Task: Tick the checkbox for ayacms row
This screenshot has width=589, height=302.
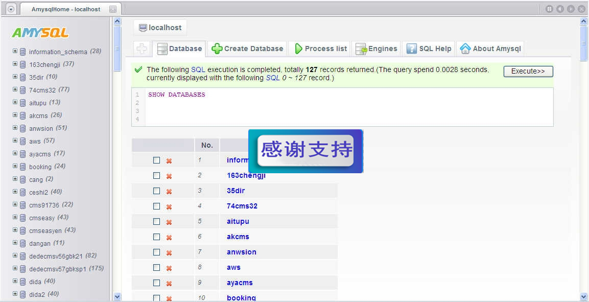Action: (x=157, y=283)
